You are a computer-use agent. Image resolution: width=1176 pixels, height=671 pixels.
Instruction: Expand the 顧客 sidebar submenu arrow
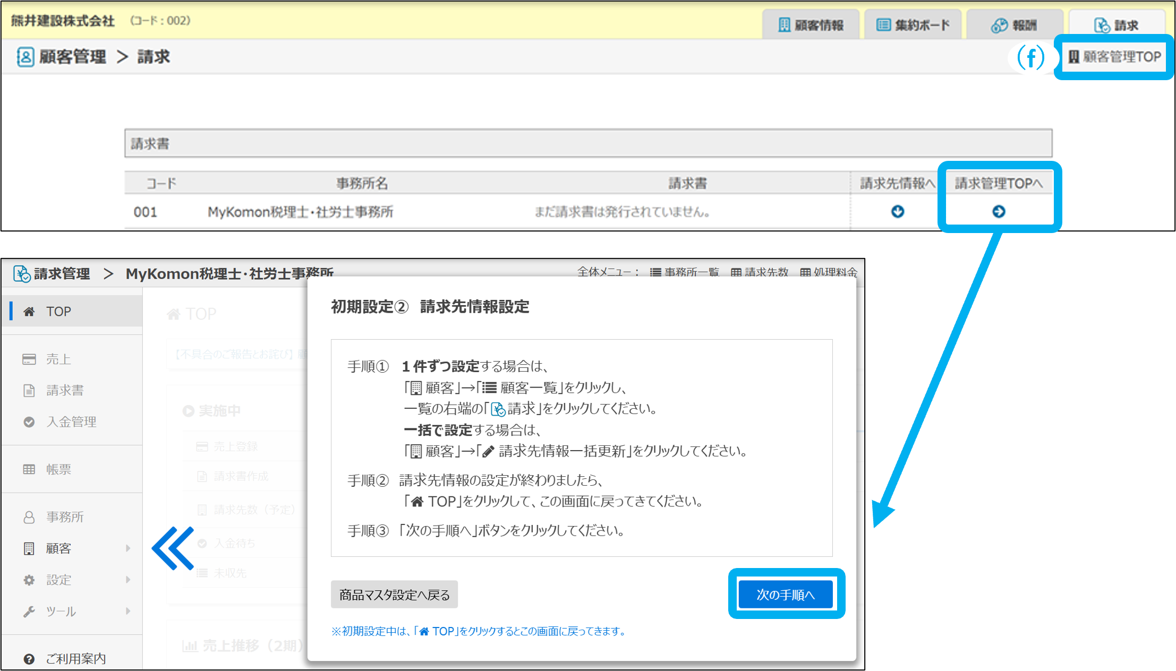pyautogui.click(x=128, y=548)
